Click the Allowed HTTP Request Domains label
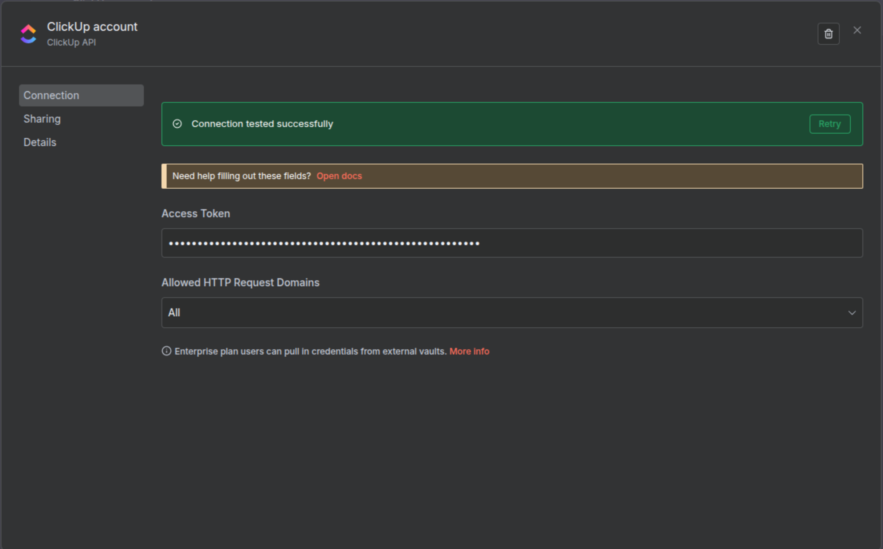This screenshot has height=549, width=883. coord(240,283)
